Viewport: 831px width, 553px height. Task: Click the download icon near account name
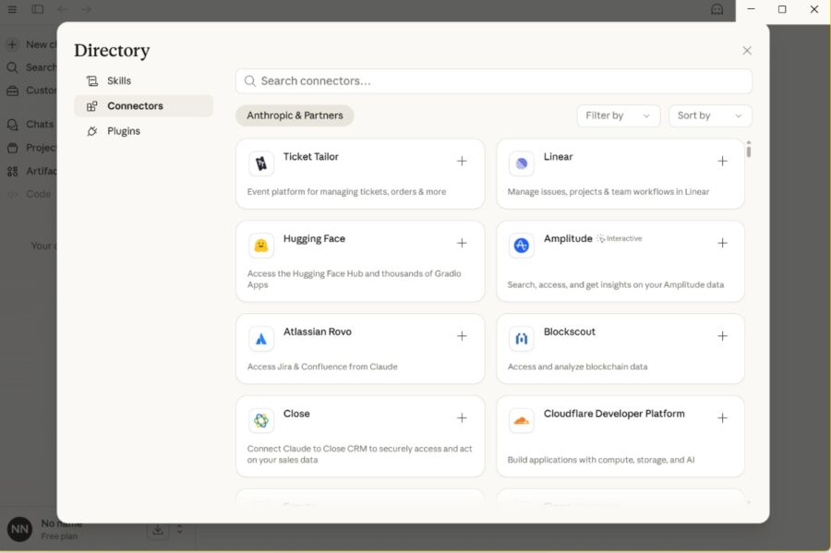coord(158,530)
